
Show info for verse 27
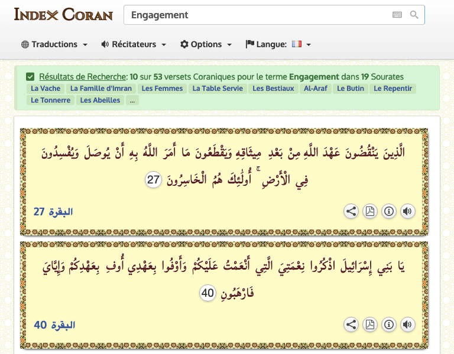(388, 211)
